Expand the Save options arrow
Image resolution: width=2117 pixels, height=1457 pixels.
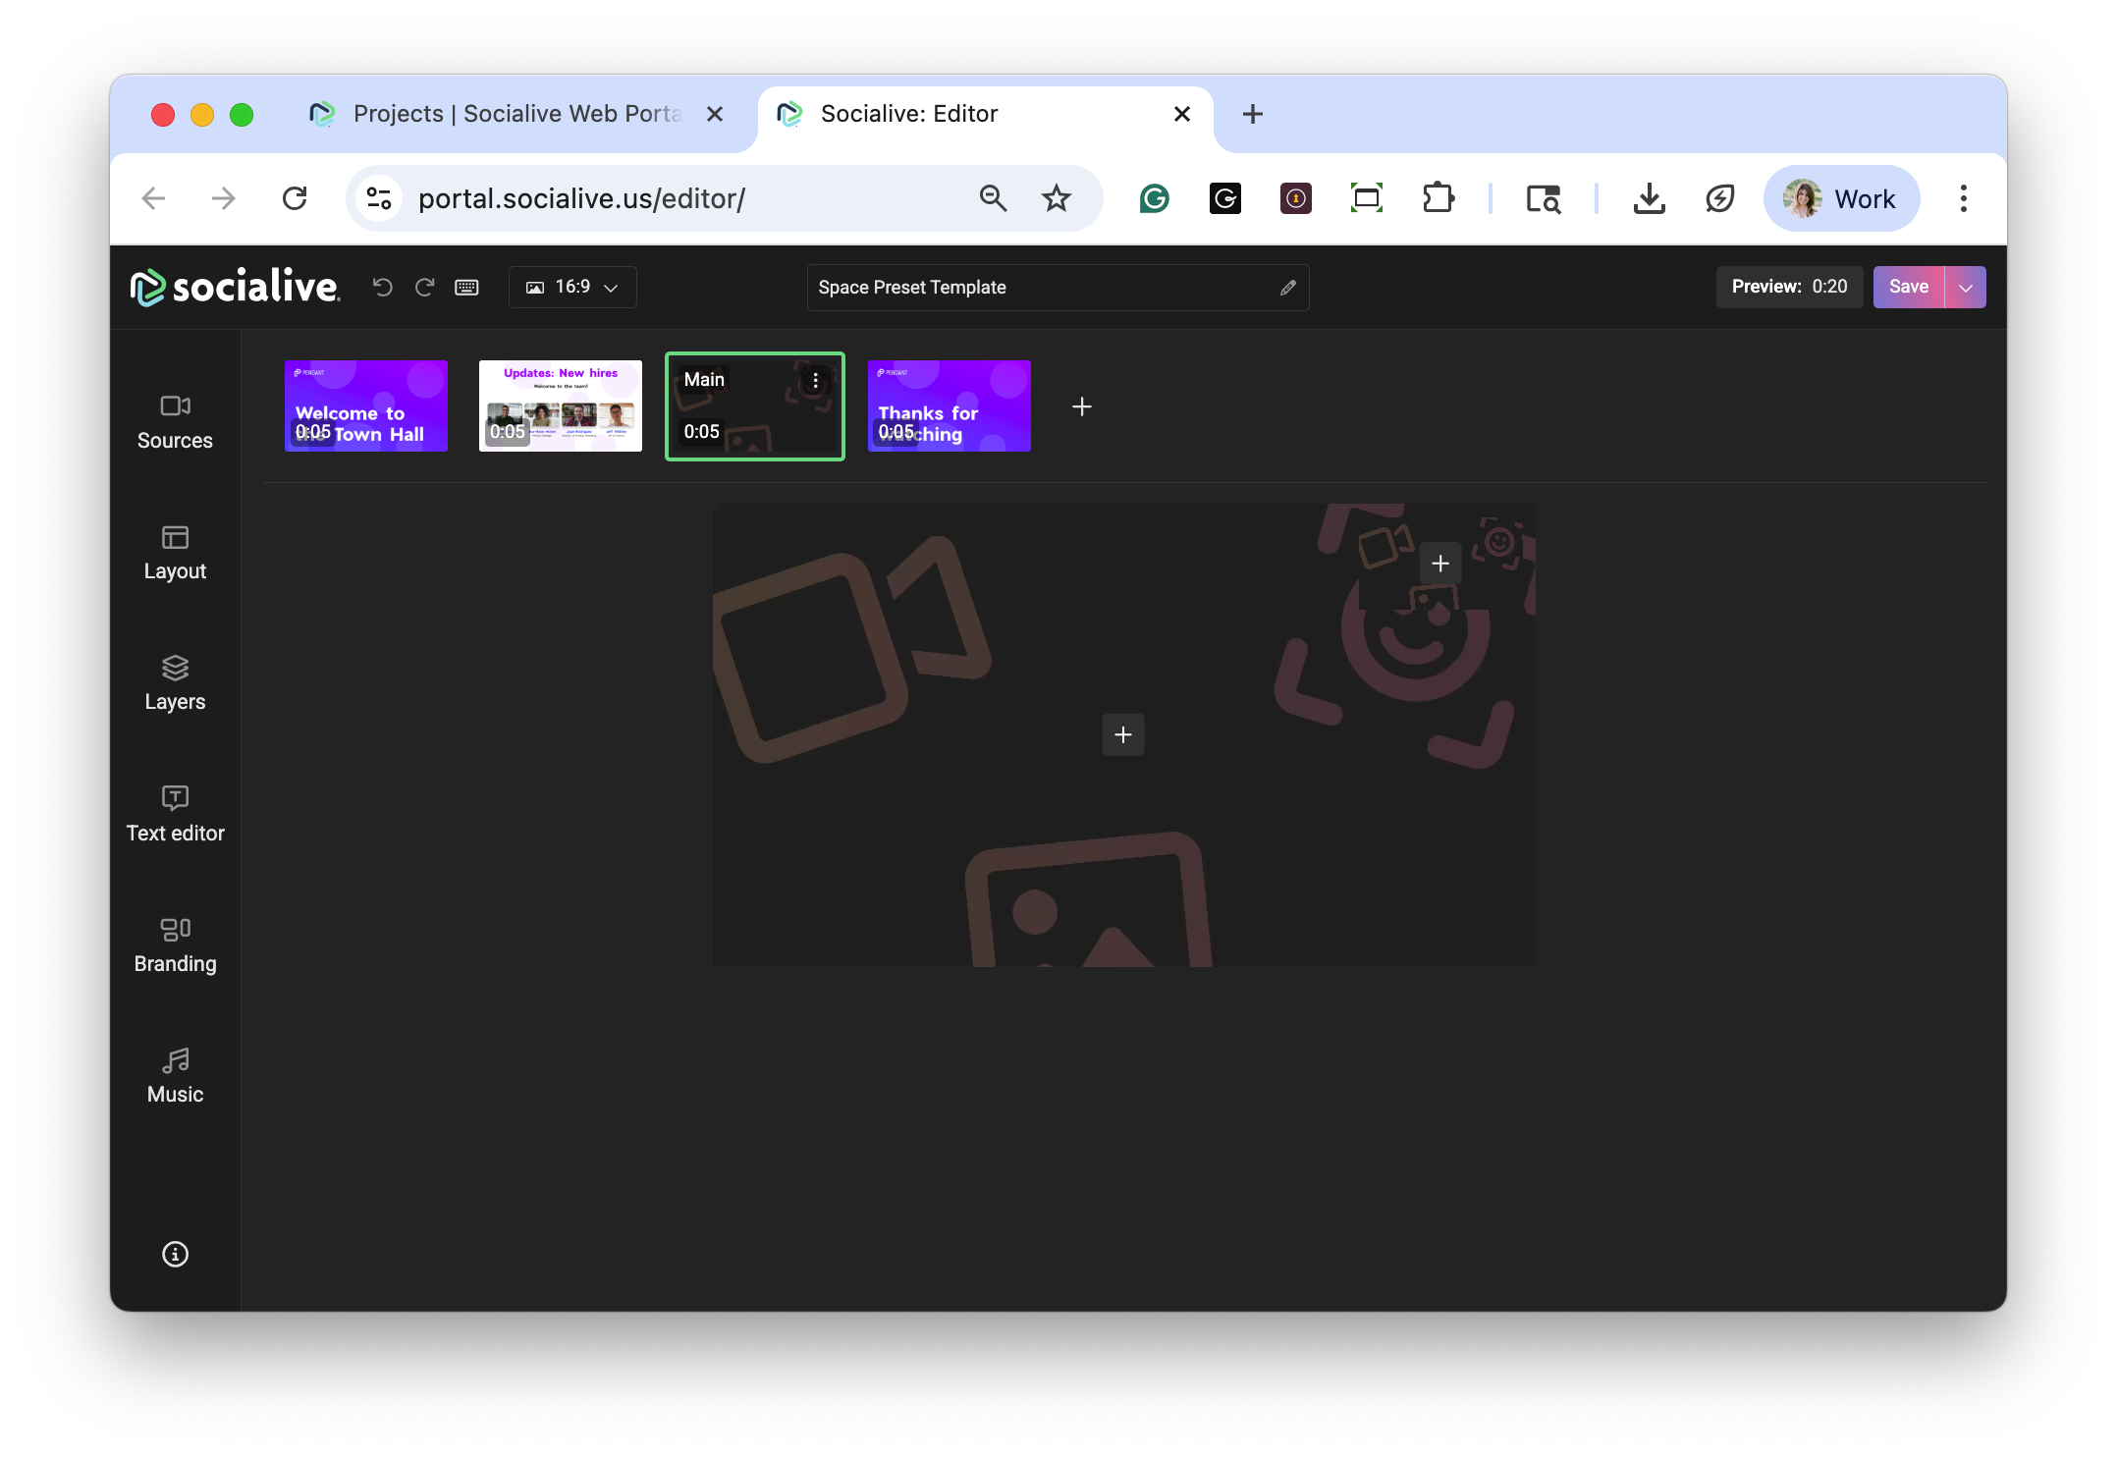click(x=1965, y=287)
